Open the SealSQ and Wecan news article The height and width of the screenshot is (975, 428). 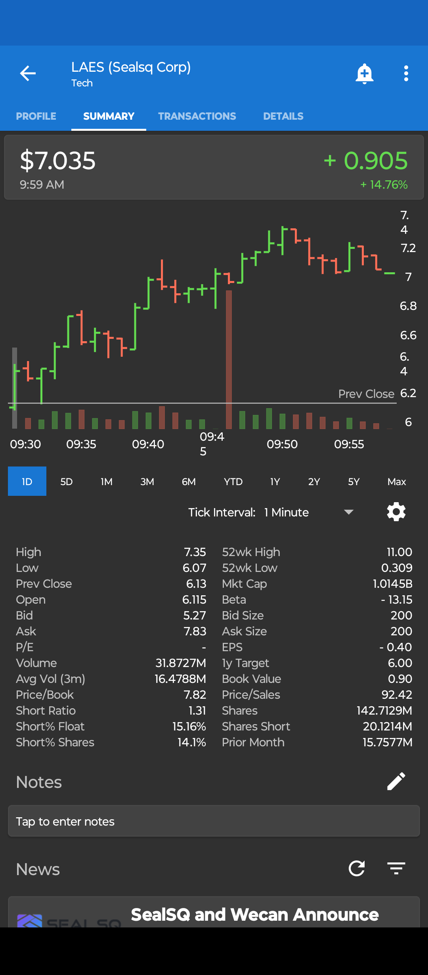tap(254, 914)
